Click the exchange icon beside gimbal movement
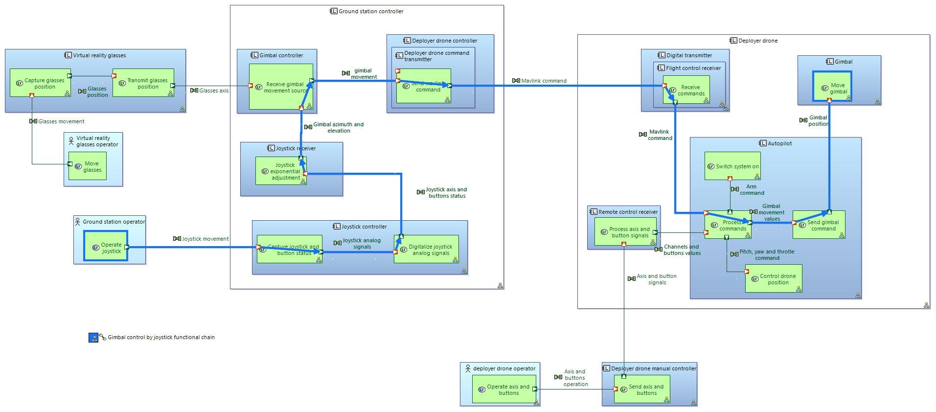Screen dimensions: 936x412 [x=346, y=73]
